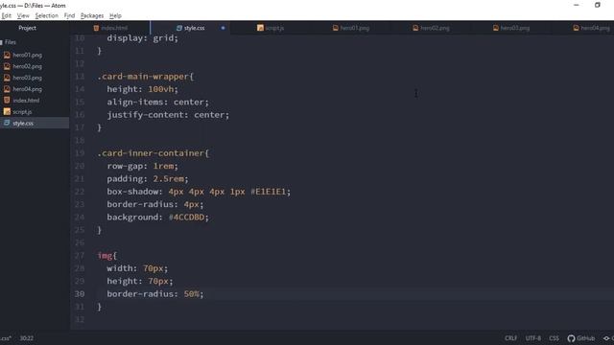Click the #E1E1E1 color value

pos(269,192)
